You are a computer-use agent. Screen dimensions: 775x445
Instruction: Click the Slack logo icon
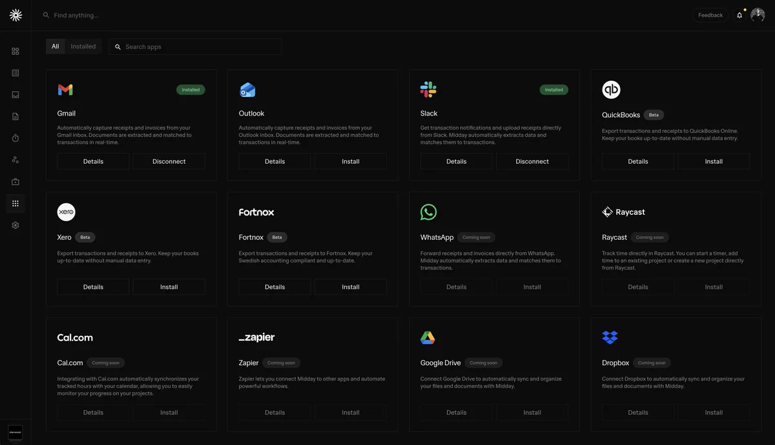pyautogui.click(x=428, y=90)
